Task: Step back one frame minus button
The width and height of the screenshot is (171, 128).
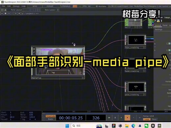Action: tap(134, 117)
